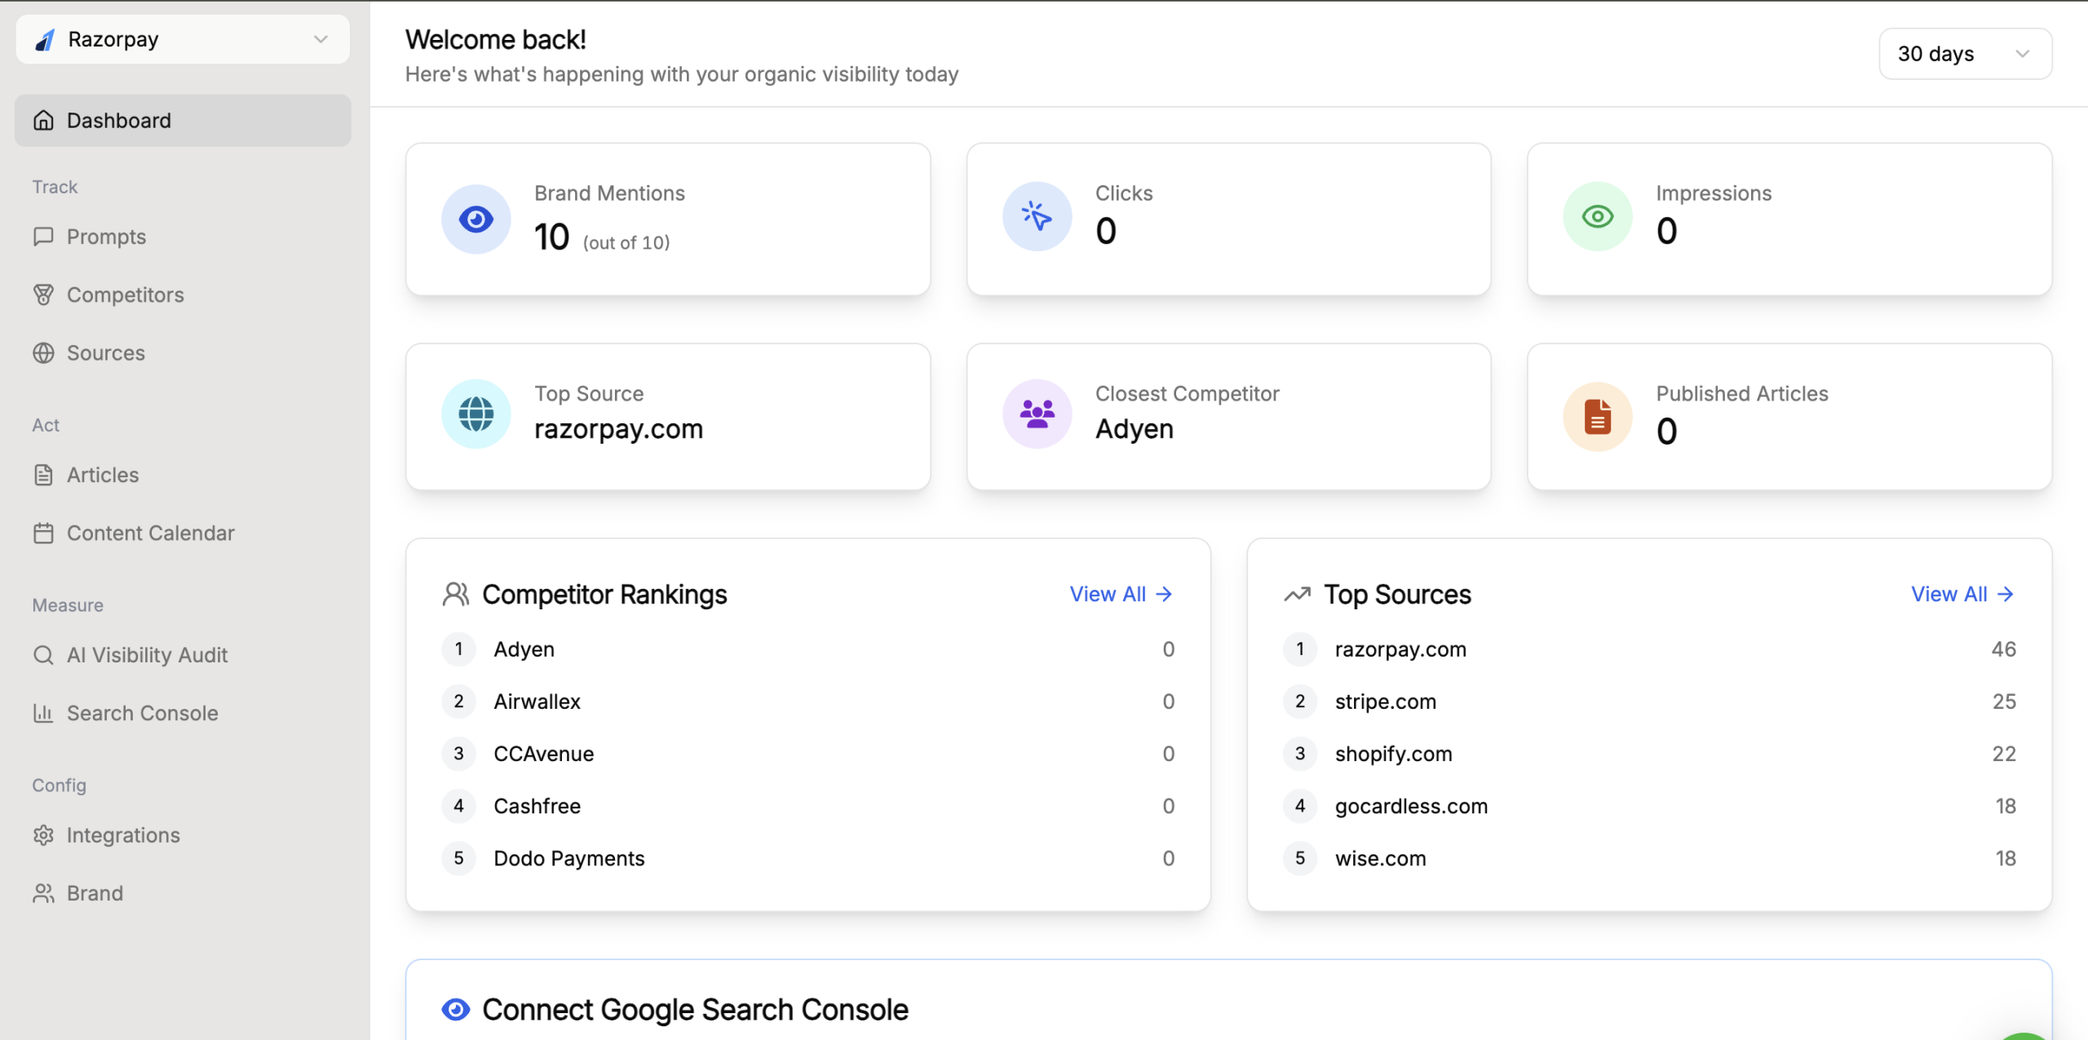Click gocardless.com in Top Sources
This screenshot has height=1040, width=2088.
(1411, 806)
